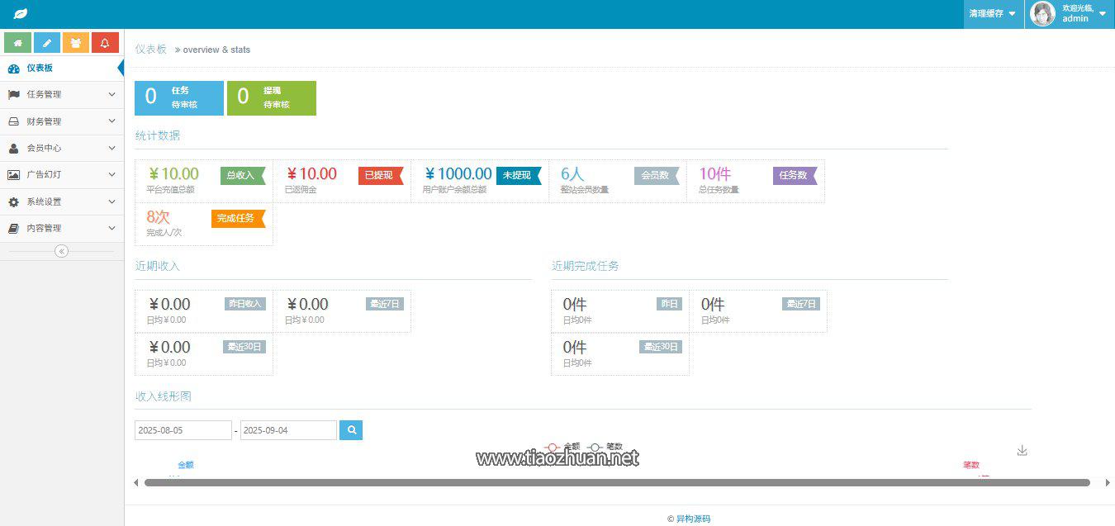This screenshot has width=1115, height=526.
Task: Click the blue 任务 待审核 tile
Action: 179,97
